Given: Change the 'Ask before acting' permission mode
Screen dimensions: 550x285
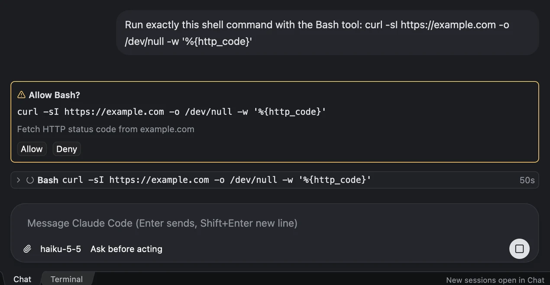Looking at the screenshot, I should (126, 249).
